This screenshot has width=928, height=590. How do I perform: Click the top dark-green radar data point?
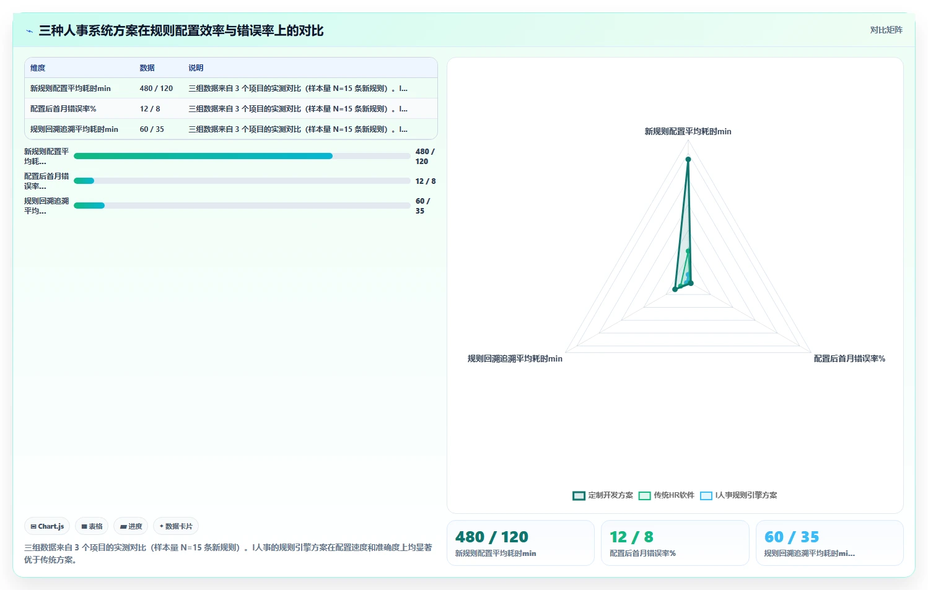click(x=688, y=159)
